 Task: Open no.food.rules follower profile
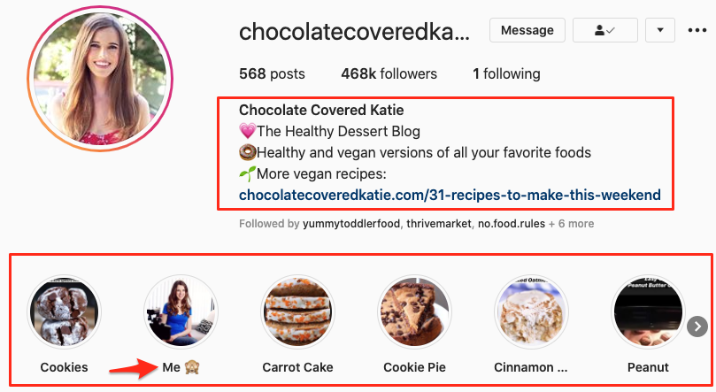tap(512, 224)
